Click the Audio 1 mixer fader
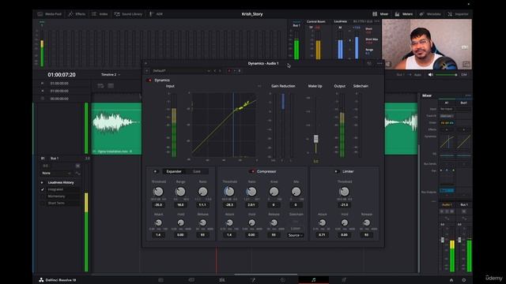The width and height of the screenshot is (506, 284). point(443,240)
